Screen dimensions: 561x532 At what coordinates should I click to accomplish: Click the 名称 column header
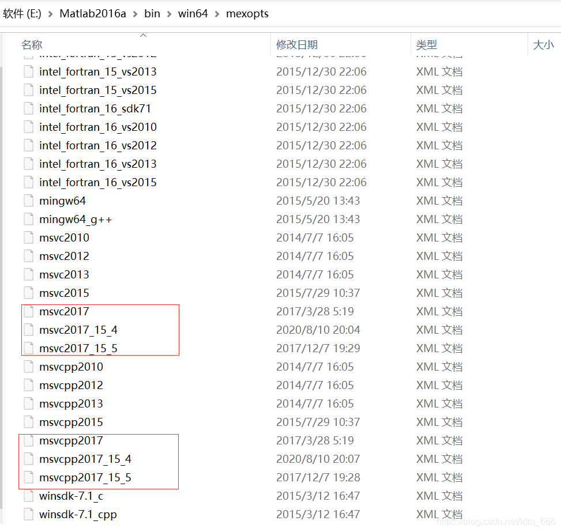point(32,45)
